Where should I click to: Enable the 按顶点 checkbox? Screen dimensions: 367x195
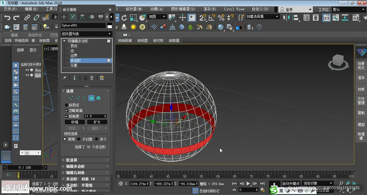click(66, 105)
